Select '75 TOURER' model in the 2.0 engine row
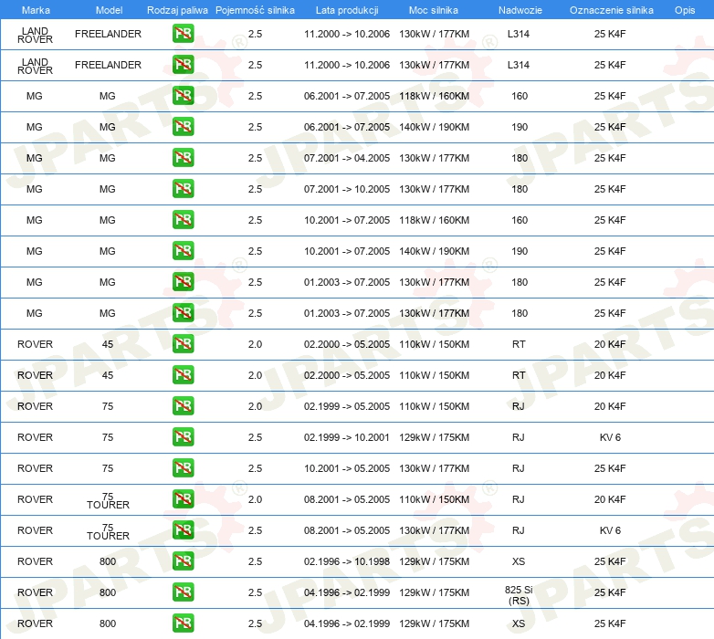The image size is (714, 639). coord(109,500)
